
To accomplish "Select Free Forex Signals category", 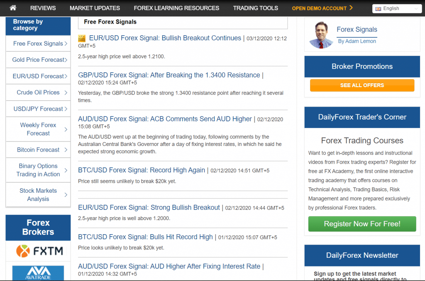I will coord(38,44).
